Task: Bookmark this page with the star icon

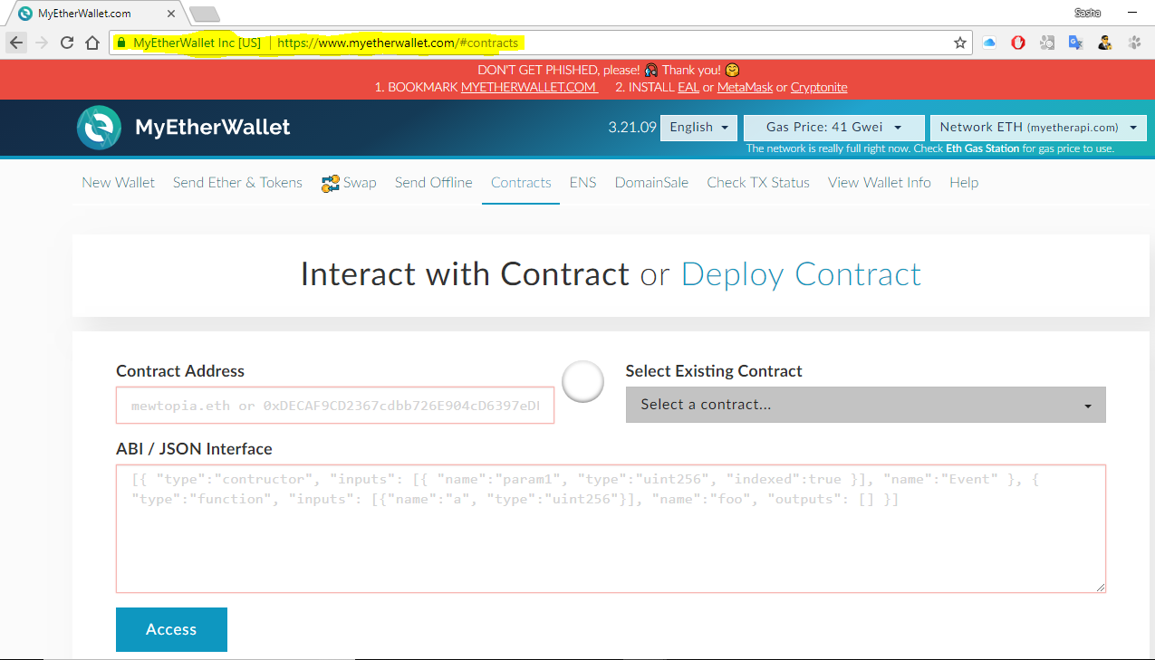Action: tap(959, 43)
